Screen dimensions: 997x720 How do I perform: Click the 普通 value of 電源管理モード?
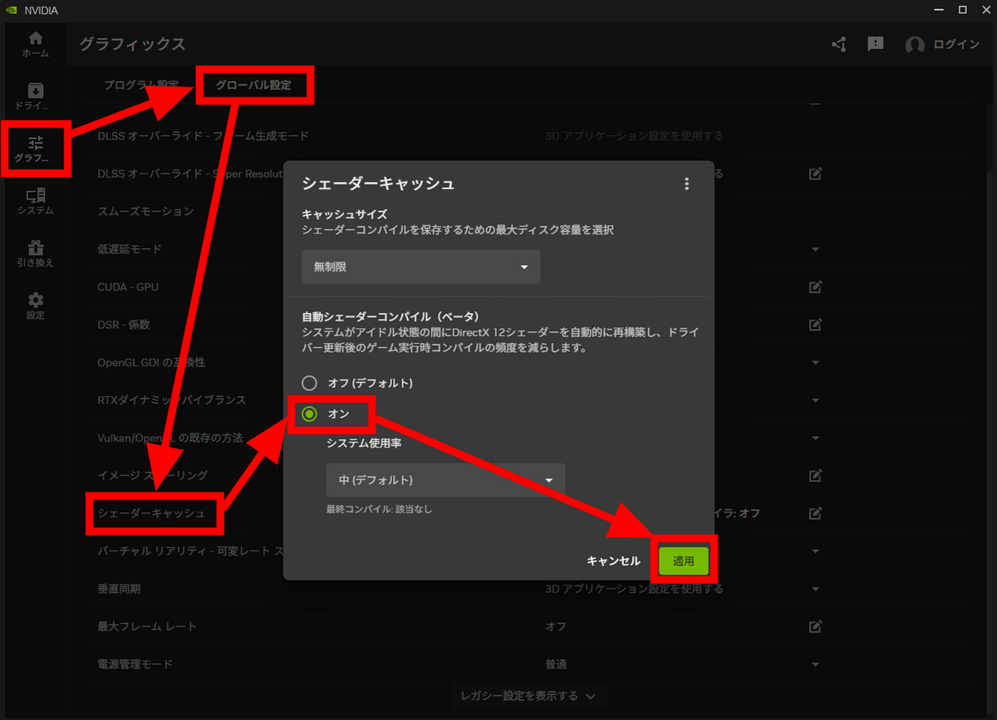tap(556, 664)
